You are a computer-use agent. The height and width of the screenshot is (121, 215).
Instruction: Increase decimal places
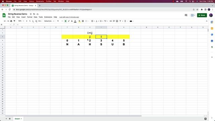[36, 21]
